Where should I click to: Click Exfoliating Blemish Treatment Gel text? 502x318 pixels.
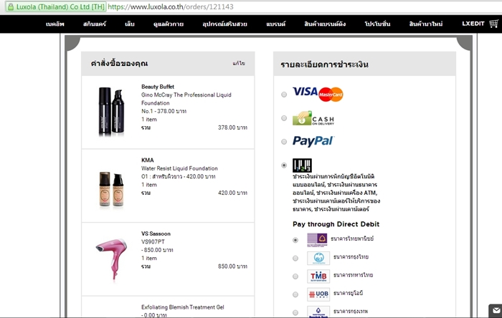pos(182,307)
